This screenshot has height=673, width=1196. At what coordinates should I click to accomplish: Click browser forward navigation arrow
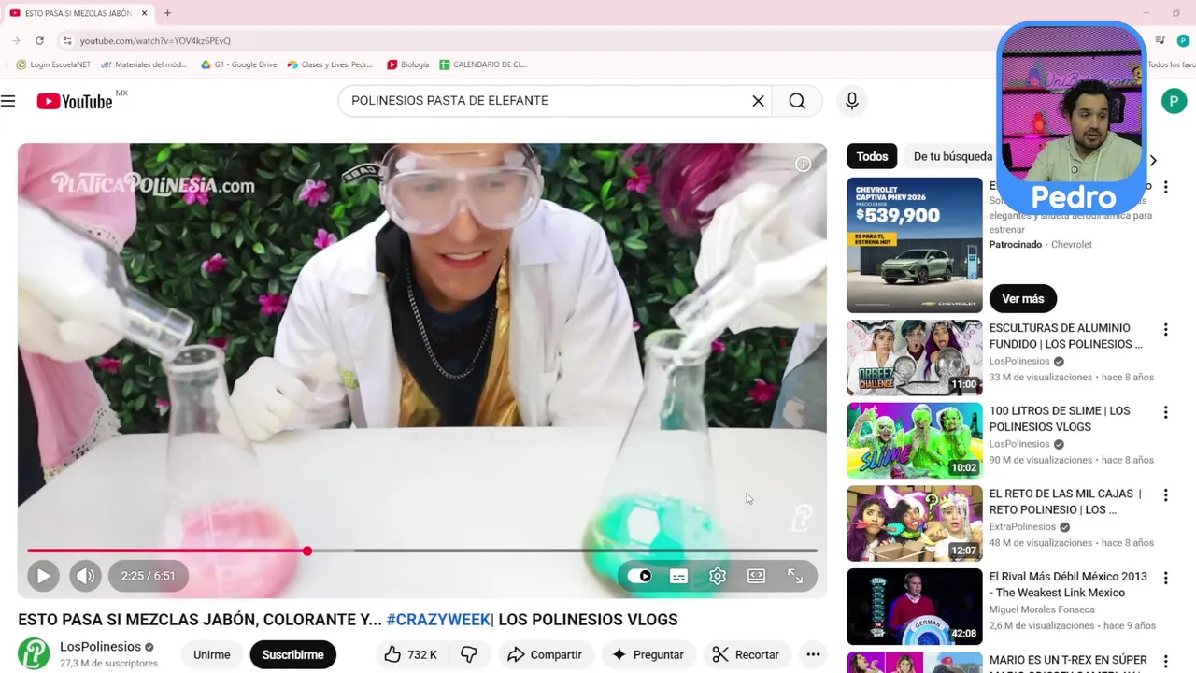click(x=16, y=40)
